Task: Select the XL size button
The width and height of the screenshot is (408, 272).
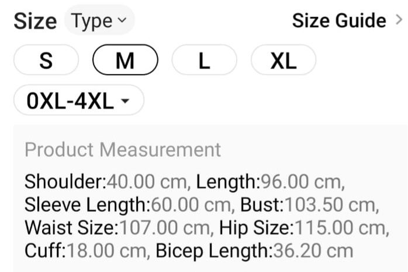Action: 283,60
